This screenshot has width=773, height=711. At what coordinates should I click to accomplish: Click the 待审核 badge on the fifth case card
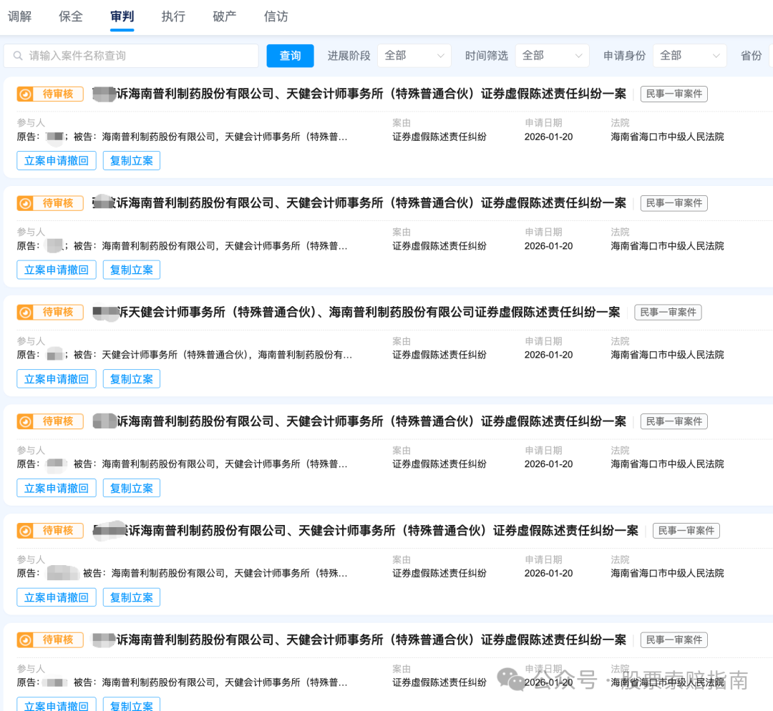click(49, 531)
